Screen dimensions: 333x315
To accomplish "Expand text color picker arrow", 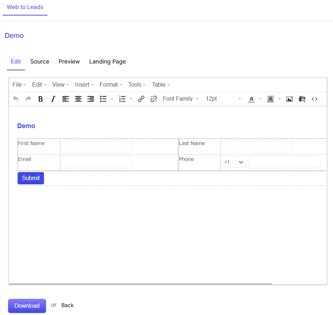I will (x=260, y=99).
